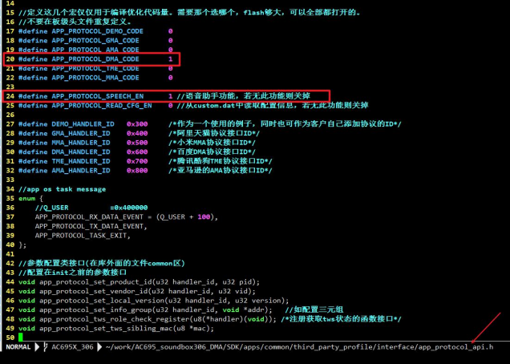The image size is (510, 364).
Task: Click the green cursor on line 50
Action: coord(21,338)
